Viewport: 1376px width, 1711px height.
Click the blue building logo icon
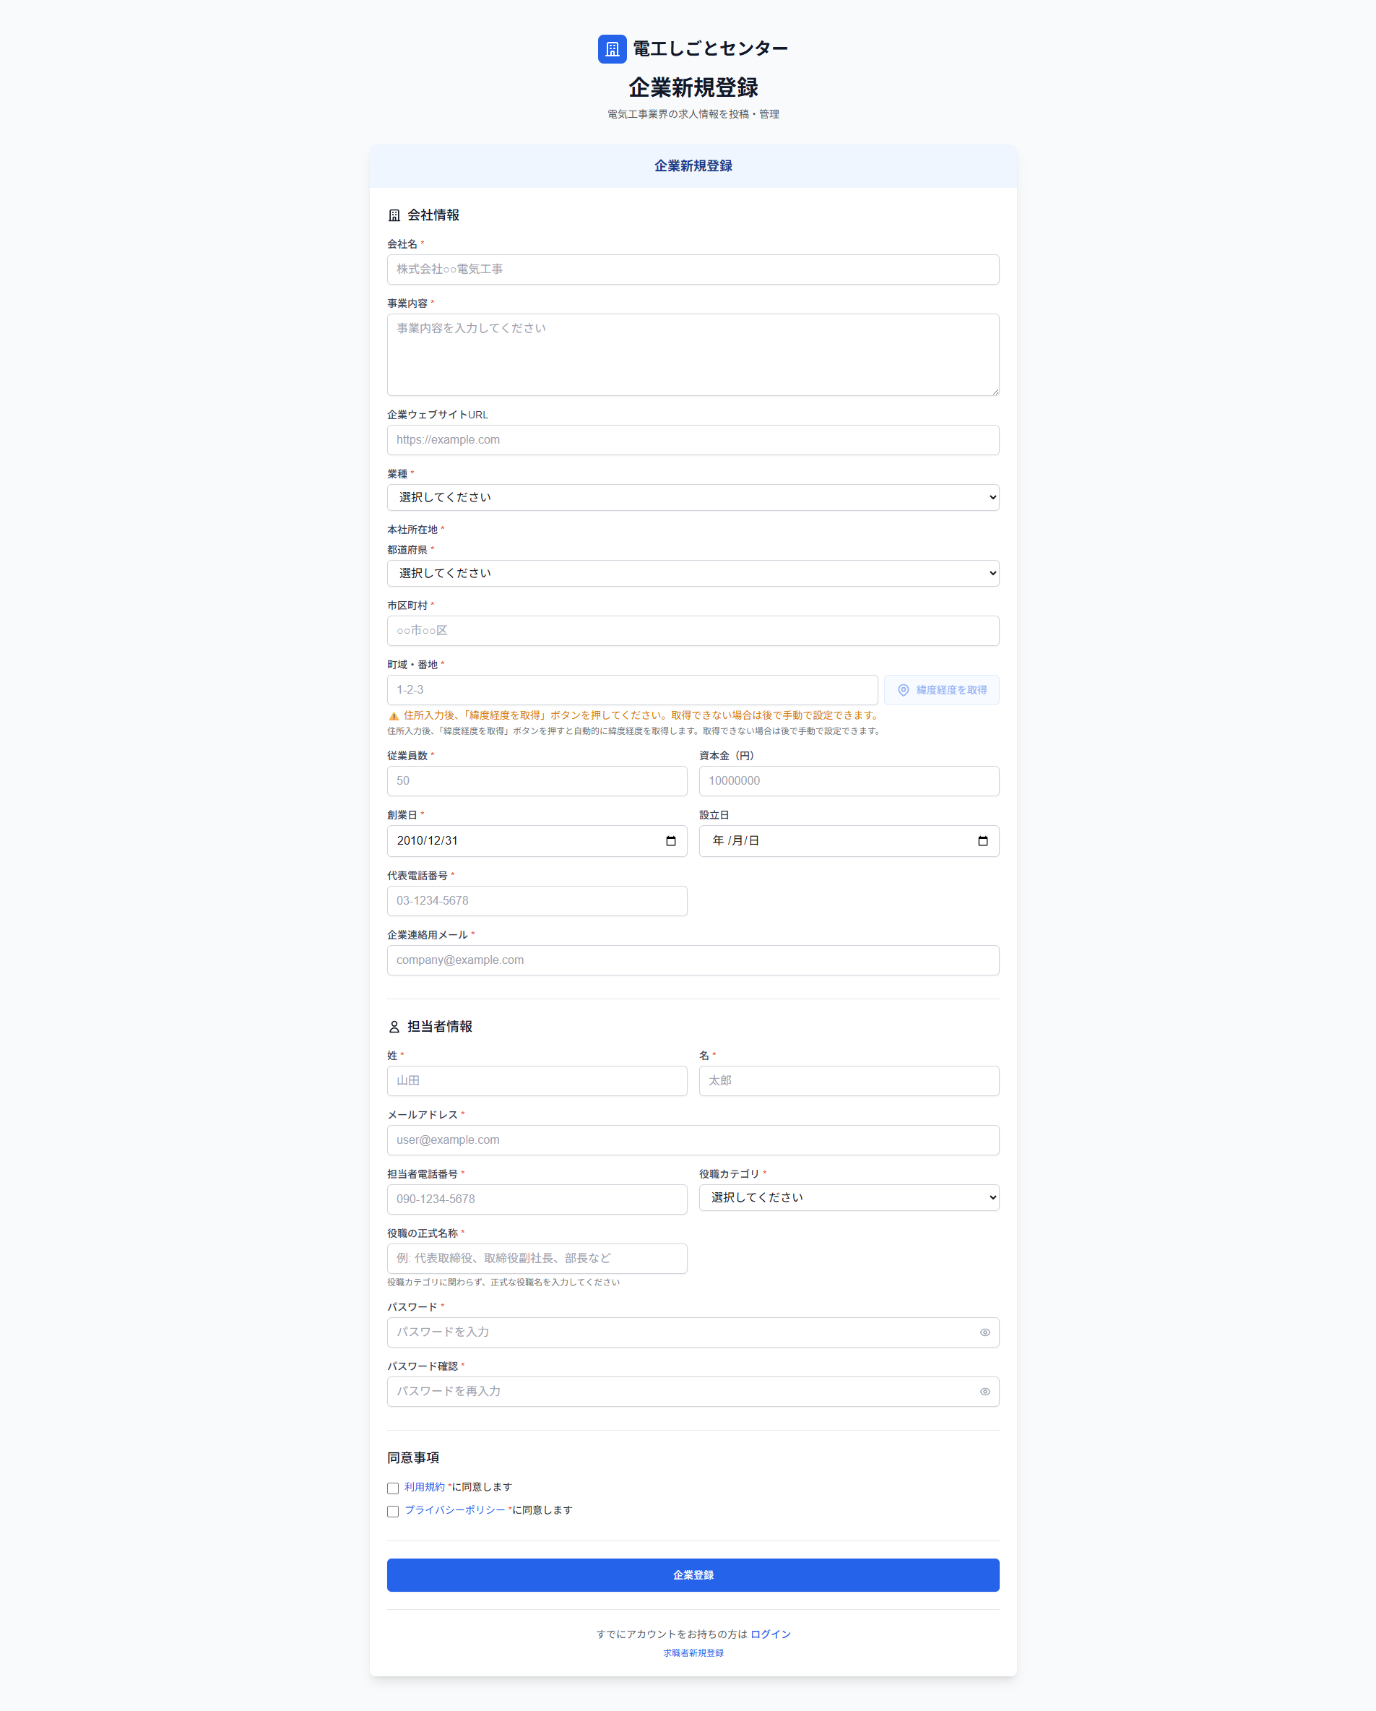[x=612, y=49]
